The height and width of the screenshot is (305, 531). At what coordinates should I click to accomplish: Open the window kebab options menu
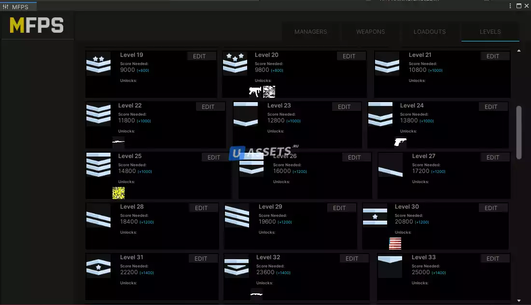[510, 6]
